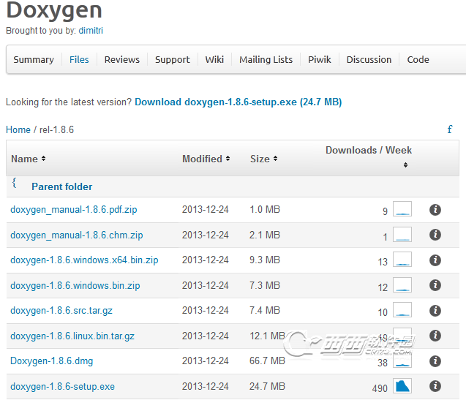Image resolution: width=466 pixels, height=400 pixels.
Task: Download doxygen-1.8.6.linux.bin.tar.gz
Action: pyautogui.click(x=72, y=336)
